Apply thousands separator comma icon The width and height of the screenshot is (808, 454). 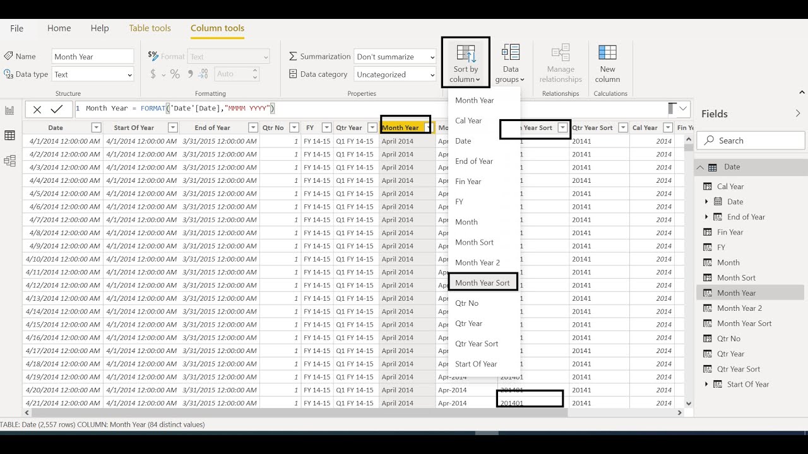click(189, 74)
